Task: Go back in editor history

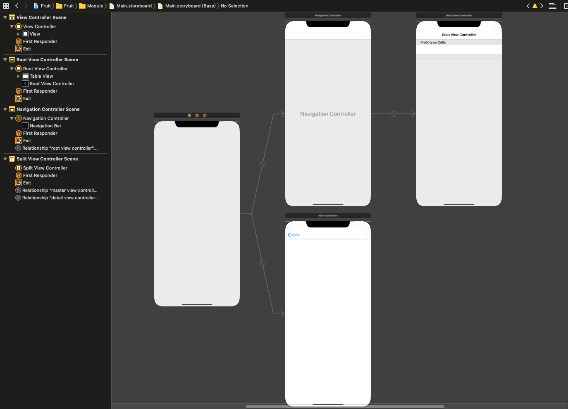Action: 17,6
